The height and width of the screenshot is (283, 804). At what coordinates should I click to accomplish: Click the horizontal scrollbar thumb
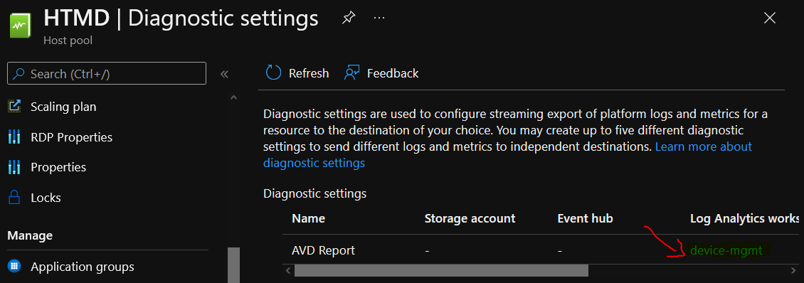441,269
